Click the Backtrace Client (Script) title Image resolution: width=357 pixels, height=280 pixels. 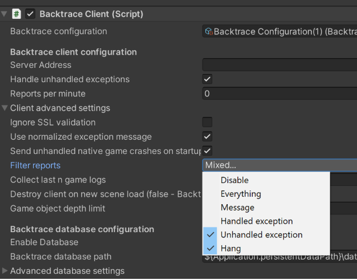pos(92,14)
